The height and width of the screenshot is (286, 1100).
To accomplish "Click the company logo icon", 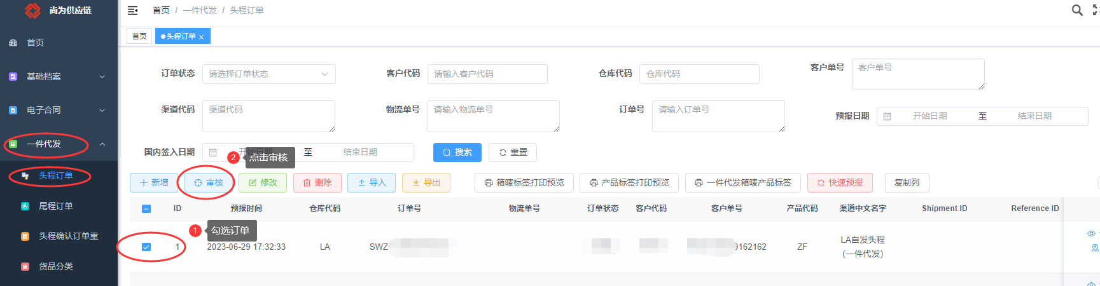I will (x=32, y=10).
